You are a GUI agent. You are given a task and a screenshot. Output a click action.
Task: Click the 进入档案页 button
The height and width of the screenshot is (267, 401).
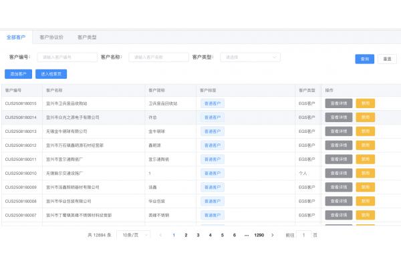(51, 74)
